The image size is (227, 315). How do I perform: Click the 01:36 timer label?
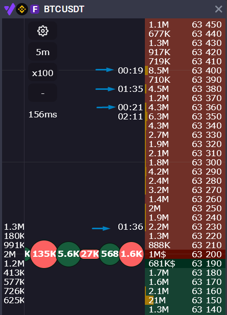pyautogui.click(x=131, y=227)
